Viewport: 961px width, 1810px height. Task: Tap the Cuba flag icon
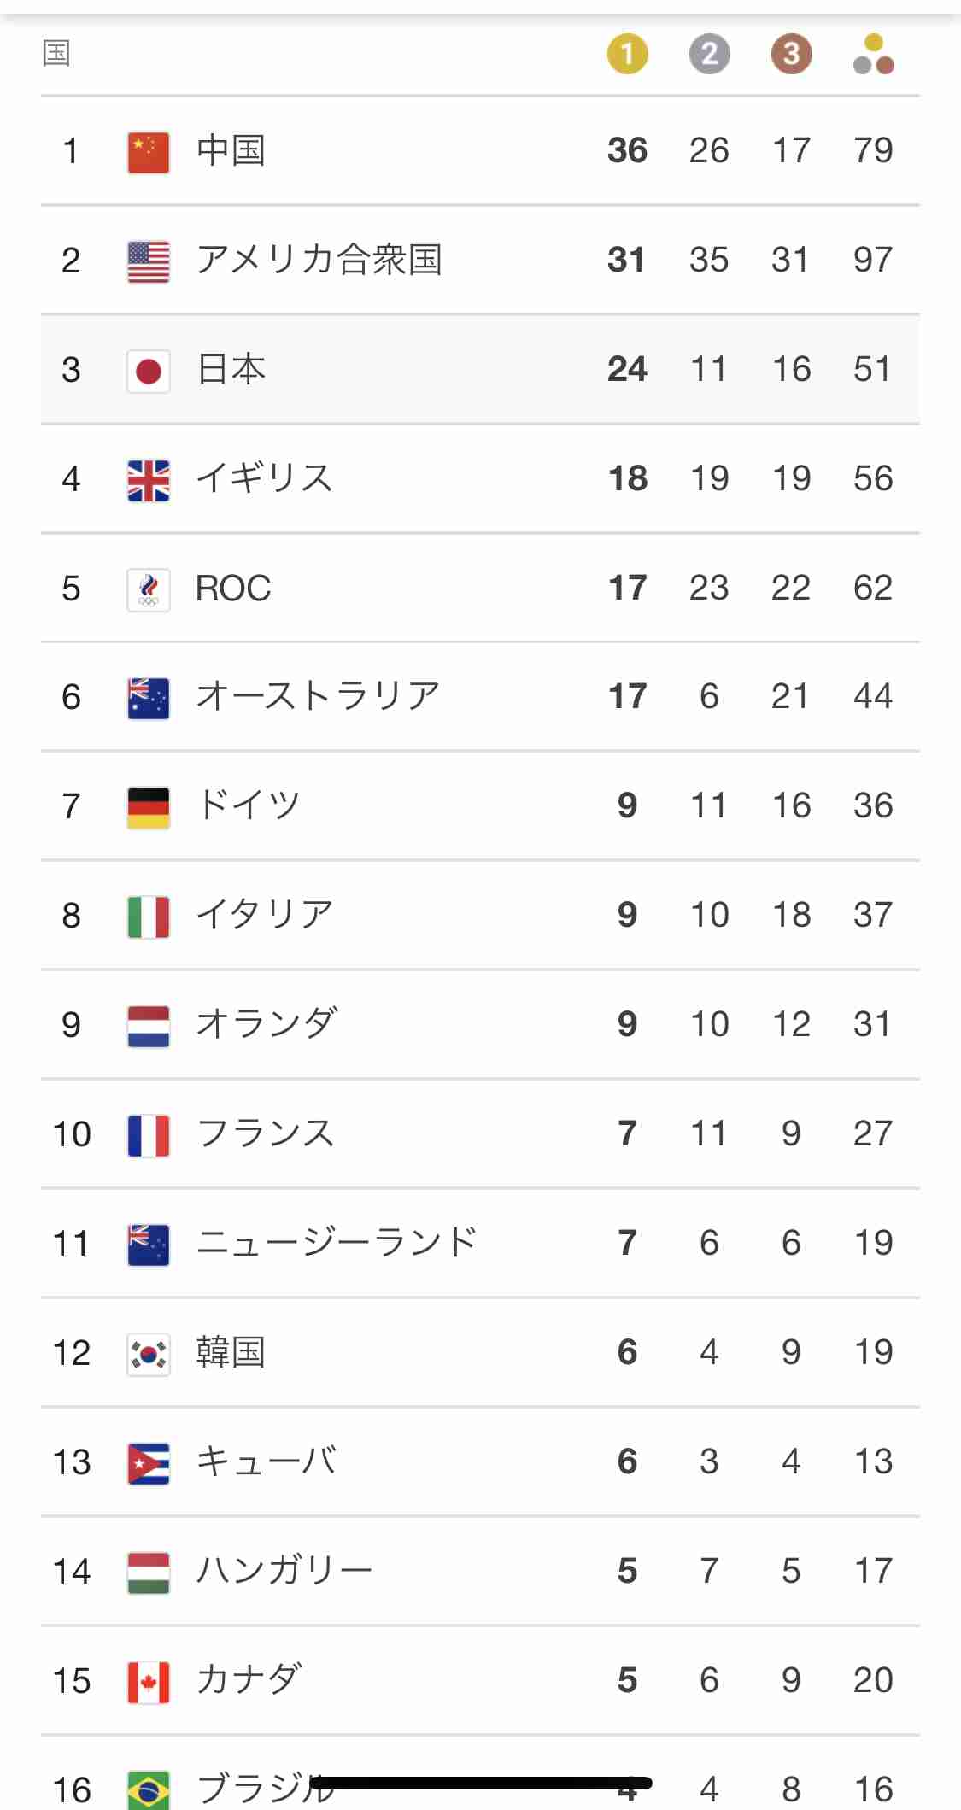[149, 1463]
